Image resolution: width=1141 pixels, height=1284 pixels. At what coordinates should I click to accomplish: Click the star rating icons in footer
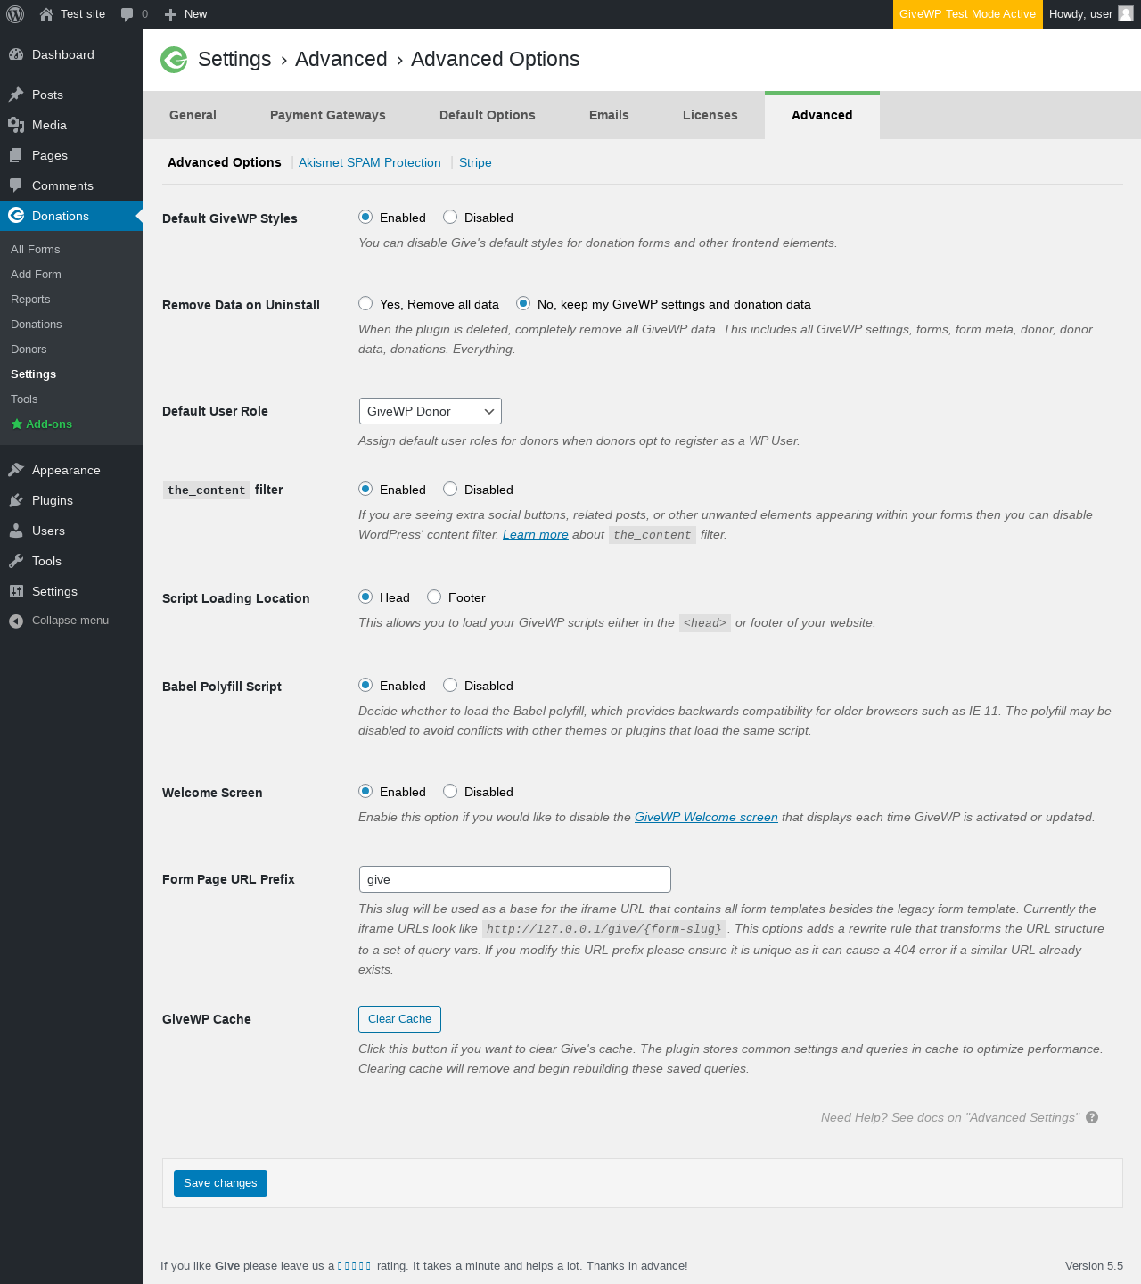coord(355,1265)
